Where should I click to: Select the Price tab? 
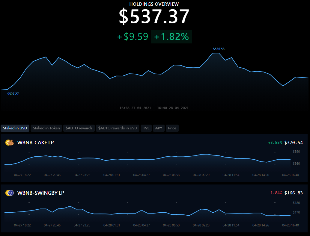172,128
